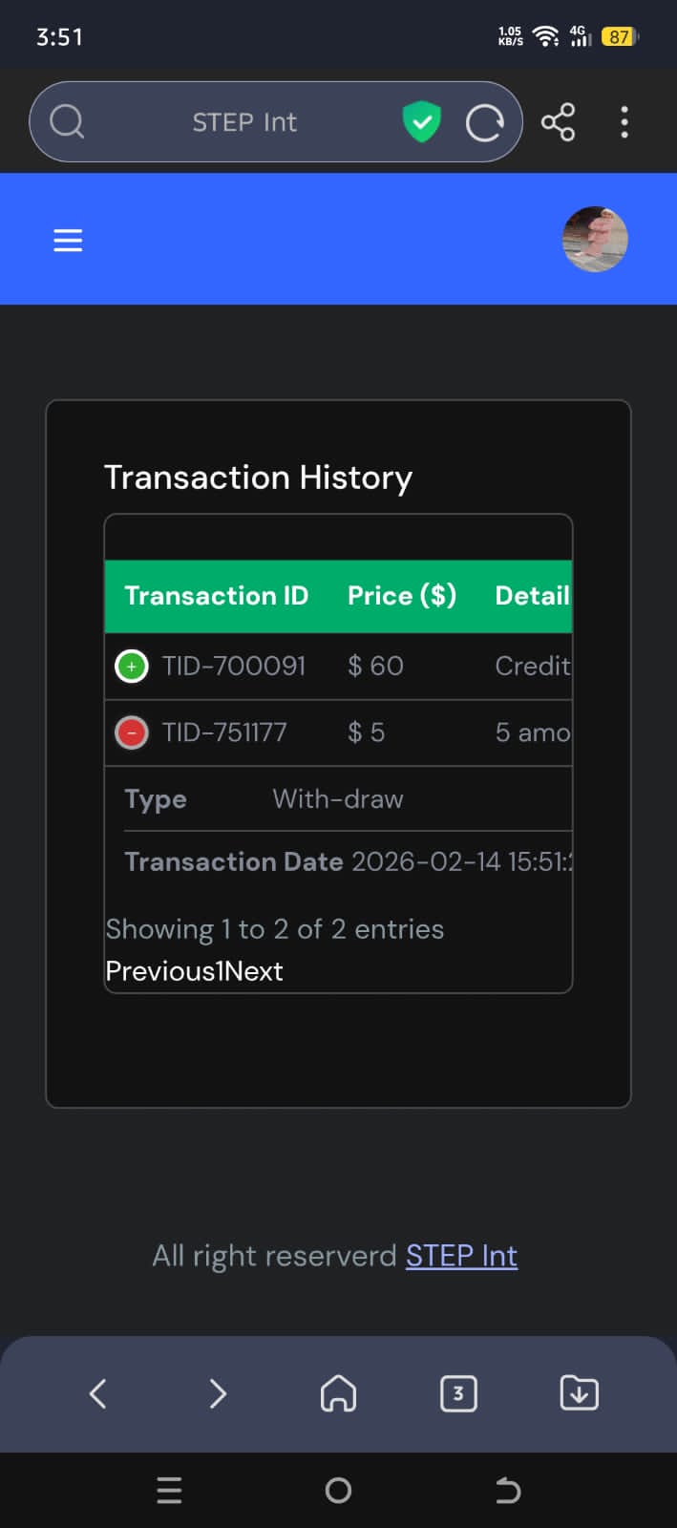677x1528 pixels.
Task: Tap the search magnifier icon
Action: pos(67,122)
